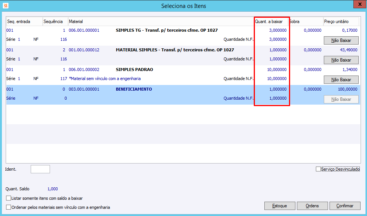Image resolution: width=367 pixels, height=216 pixels.
Task: Click Sobra value 0,000000 in BENEFICIAMENTO row
Action: coord(312,89)
